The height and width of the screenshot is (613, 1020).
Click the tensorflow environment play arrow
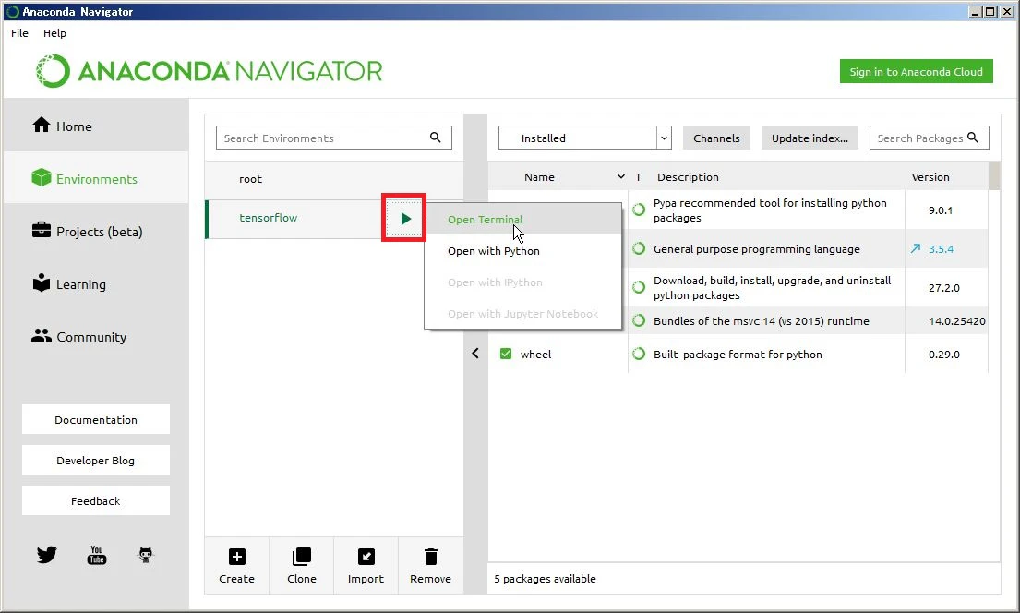click(x=404, y=219)
